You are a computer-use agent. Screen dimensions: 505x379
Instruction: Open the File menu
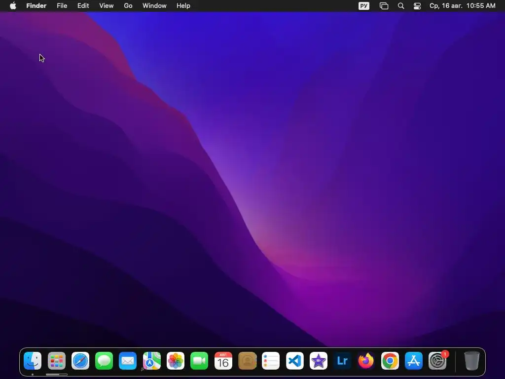(x=62, y=6)
